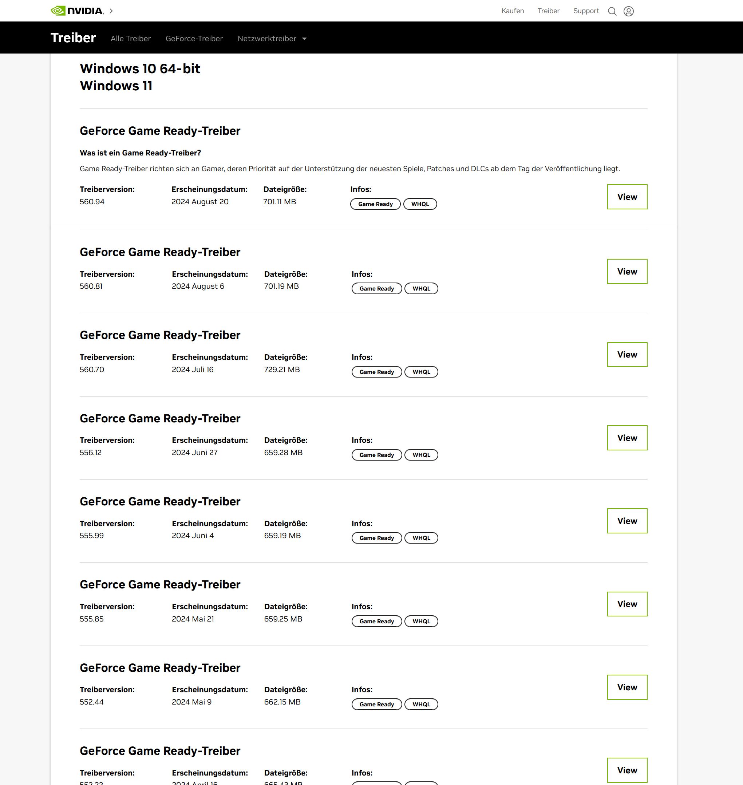Click the chevron next to NVIDIA logo
This screenshot has width=743, height=785.
(111, 11)
